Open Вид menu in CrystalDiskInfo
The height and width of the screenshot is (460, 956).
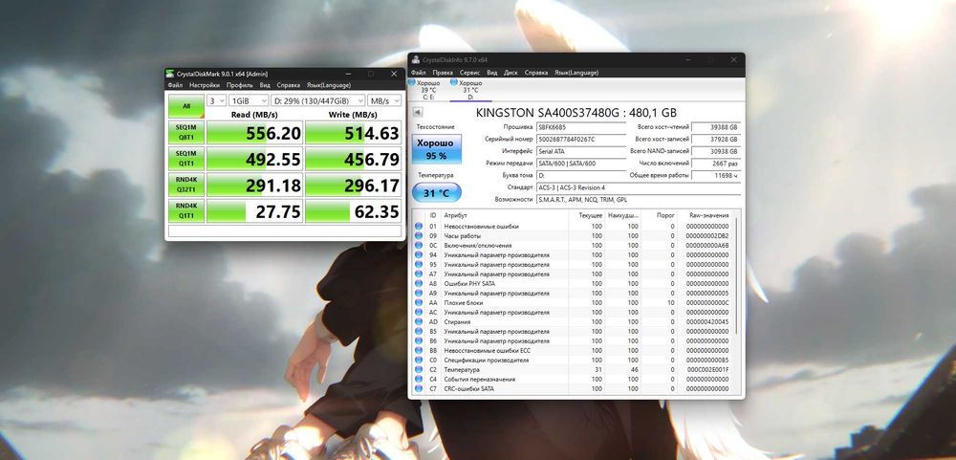click(x=492, y=73)
